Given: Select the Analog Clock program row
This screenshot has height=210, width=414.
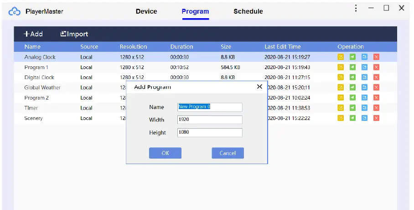Looking at the screenshot, I should tap(206, 57).
